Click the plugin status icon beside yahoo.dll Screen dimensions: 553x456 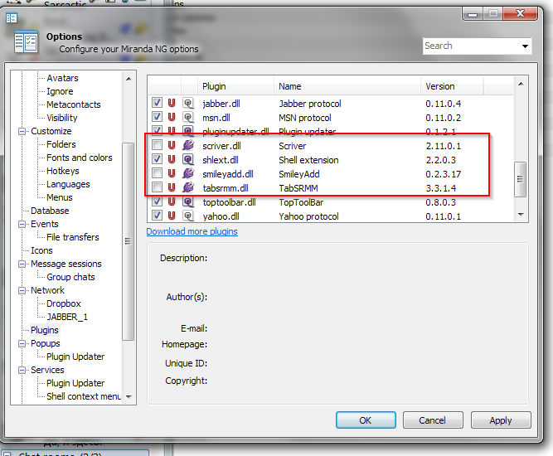[x=188, y=216]
